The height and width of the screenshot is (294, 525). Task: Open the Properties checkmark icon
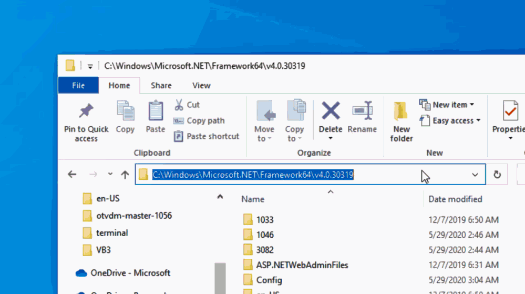(x=510, y=110)
